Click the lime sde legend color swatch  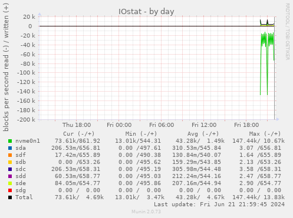coord(10,183)
